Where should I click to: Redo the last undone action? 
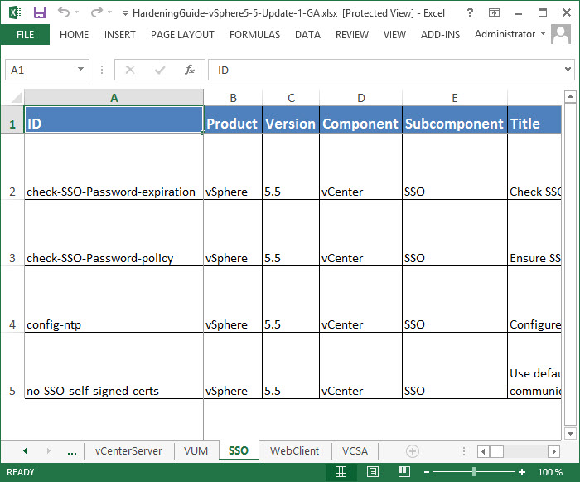coord(97,12)
